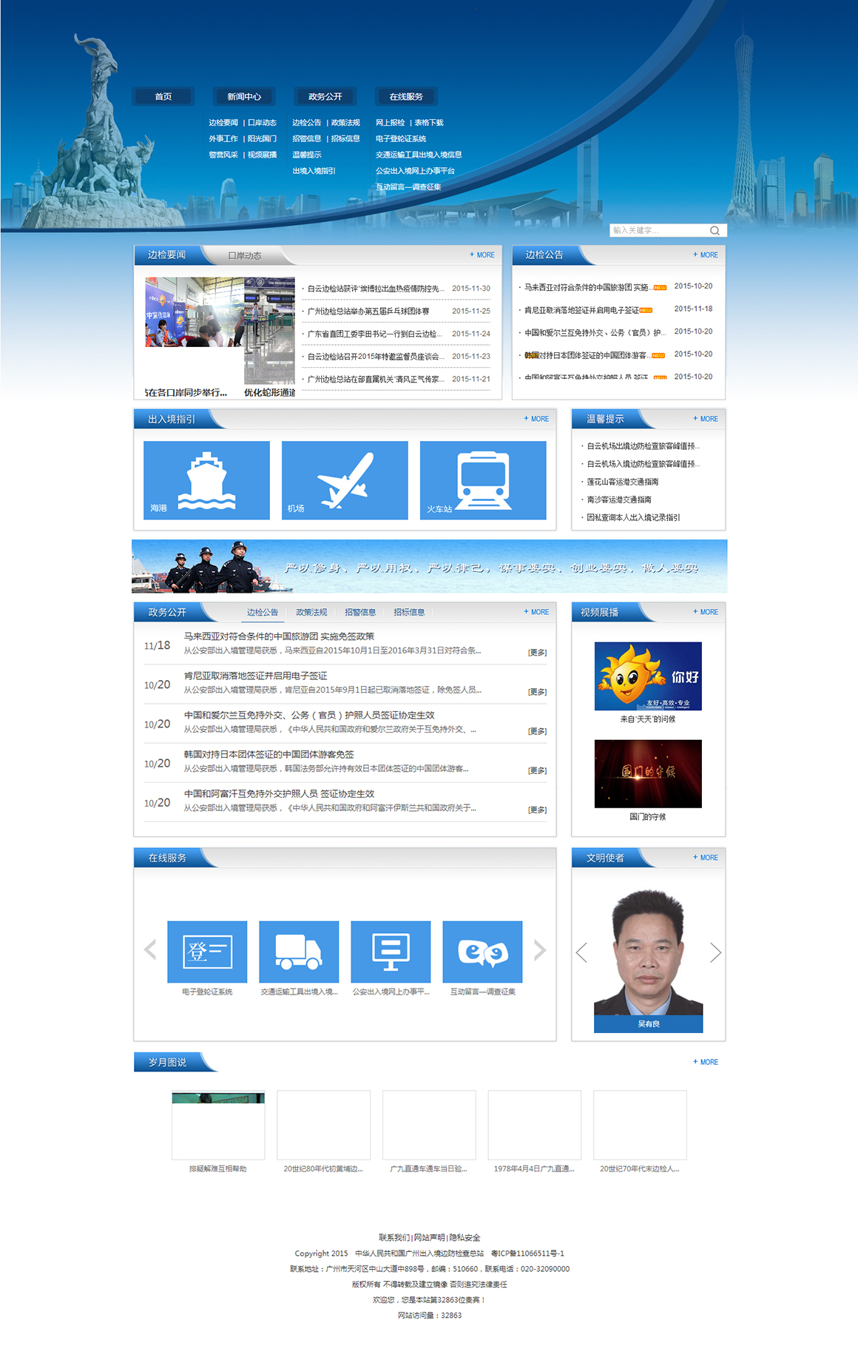Click MORE in the 边检公告 panel
This screenshot has width=858, height=1346.
[706, 255]
